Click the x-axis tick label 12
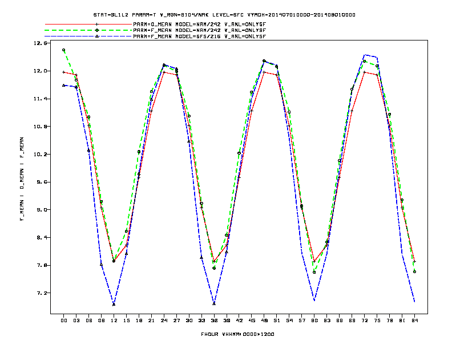 click(x=114, y=320)
